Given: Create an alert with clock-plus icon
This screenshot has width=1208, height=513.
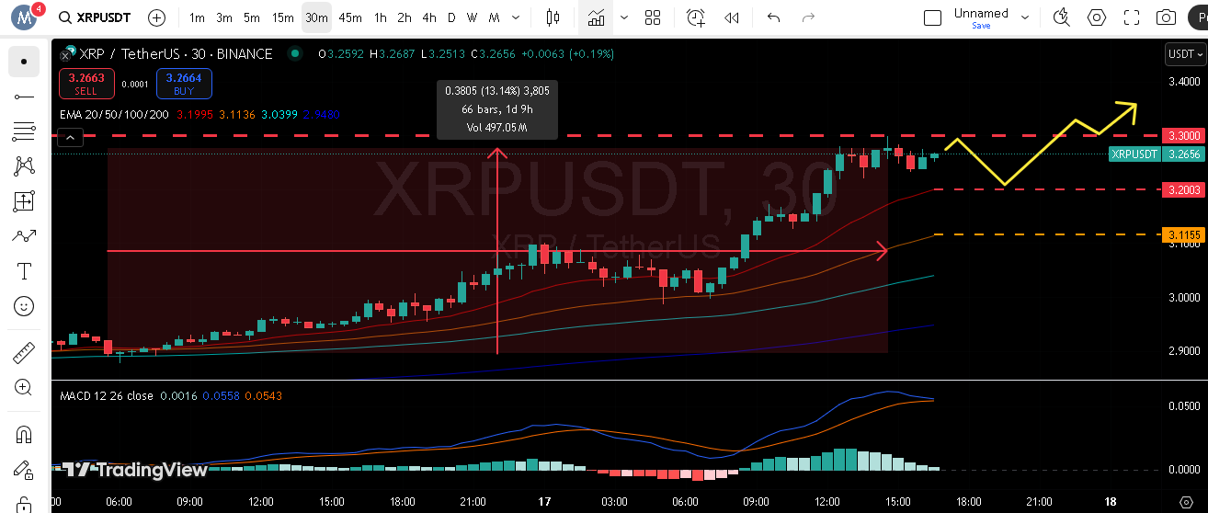Looking at the screenshot, I should coord(696,17).
